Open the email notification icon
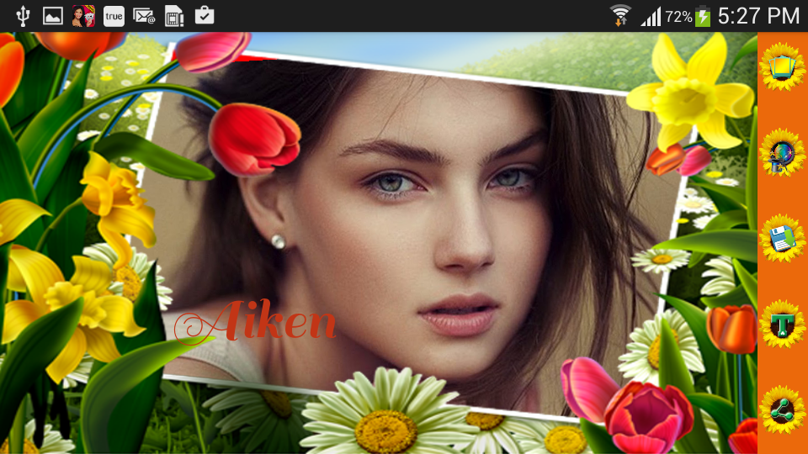This screenshot has height=454, width=808. 144,15
